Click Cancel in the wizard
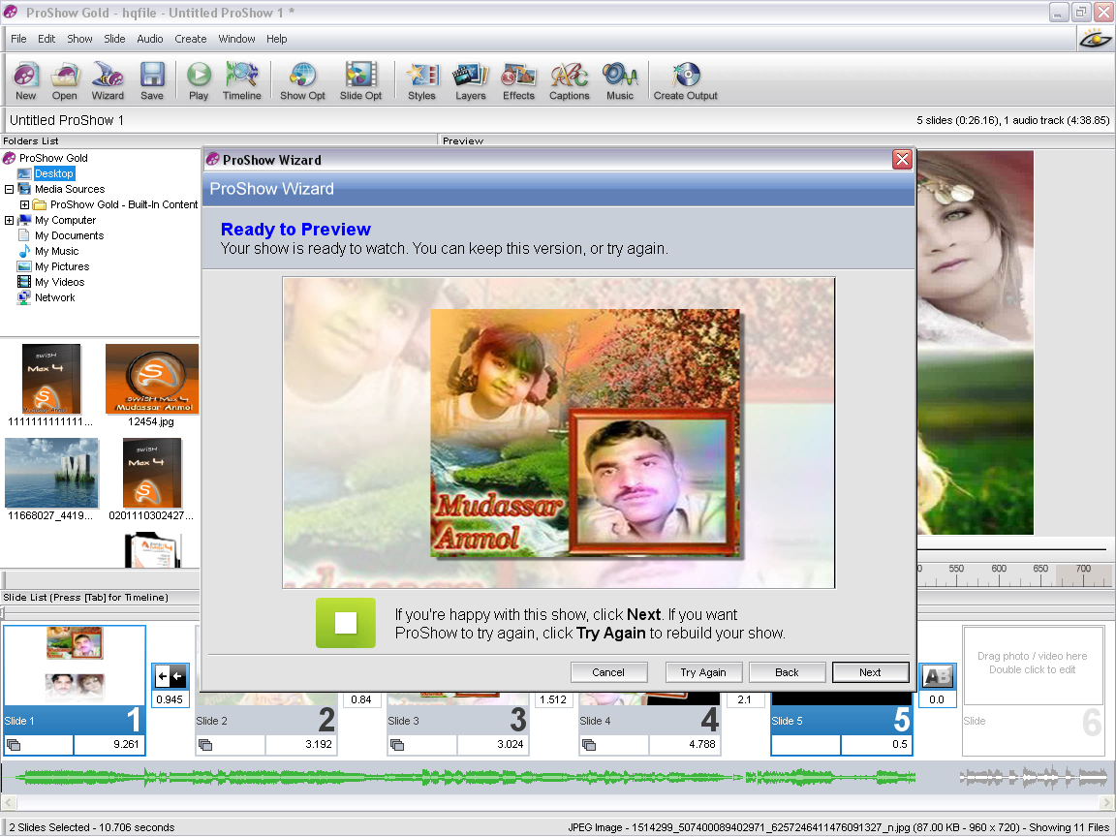 pos(608,672)
